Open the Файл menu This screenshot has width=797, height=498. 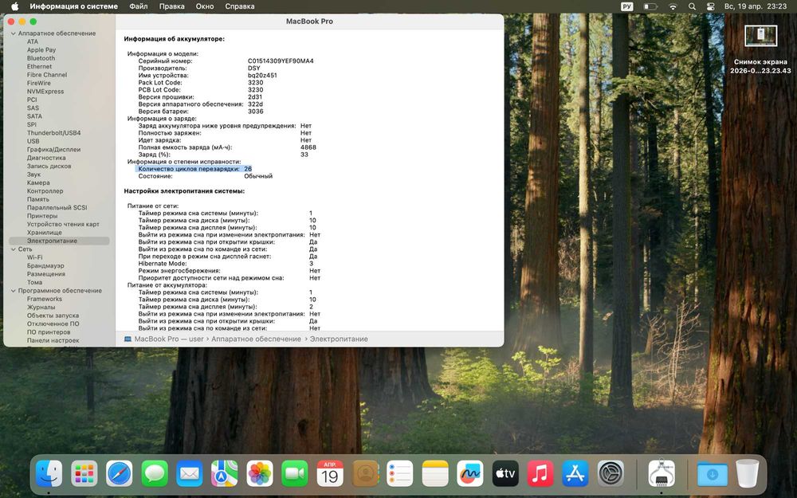[x=138, y=6]
